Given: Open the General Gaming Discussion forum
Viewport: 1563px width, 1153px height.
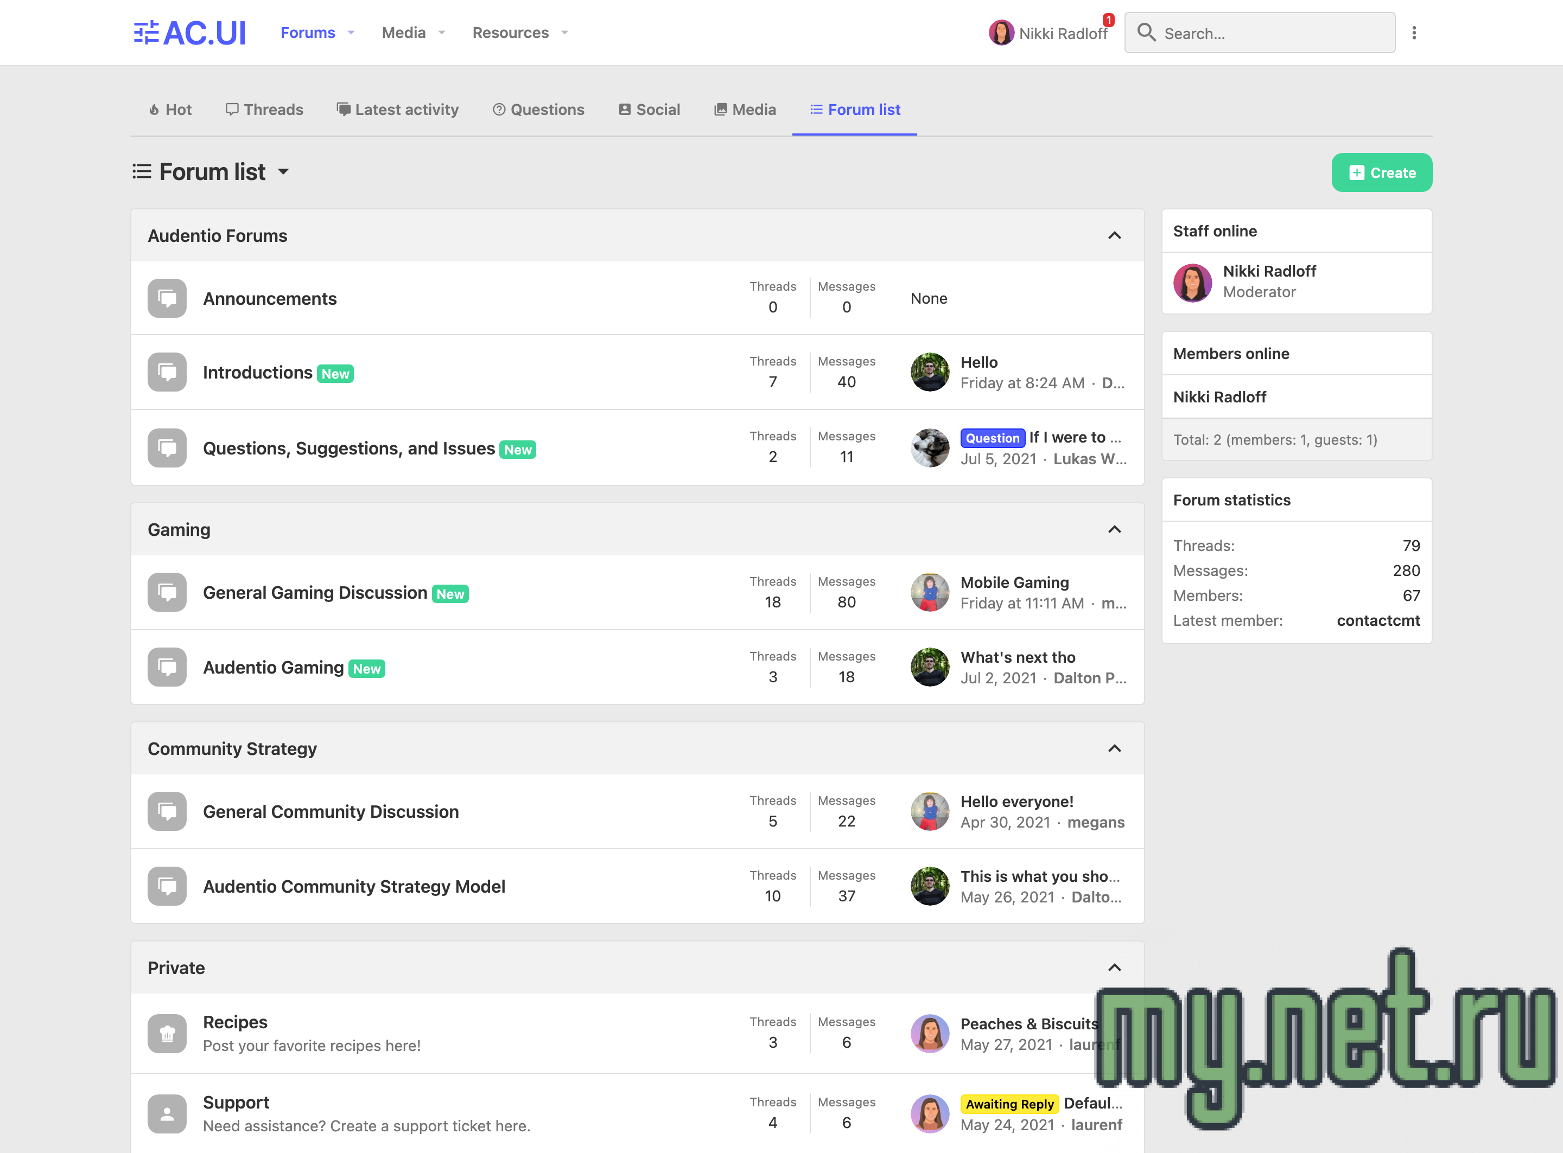Looking at the screenshot, I should [x=315, y=593].
